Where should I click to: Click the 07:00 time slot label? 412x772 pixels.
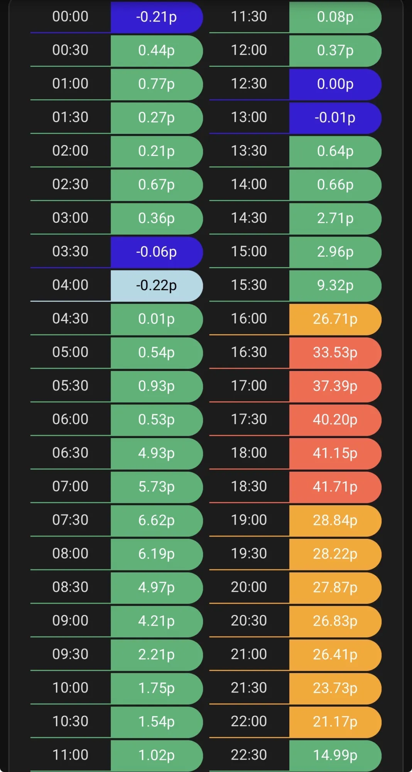(70, 486)
